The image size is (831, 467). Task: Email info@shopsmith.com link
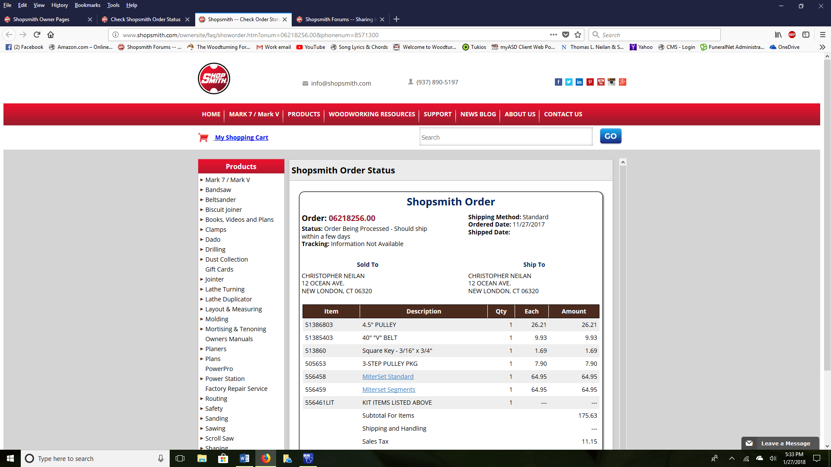tap(341, 83)
